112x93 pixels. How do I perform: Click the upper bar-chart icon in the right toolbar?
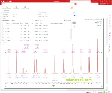[110, 33]
